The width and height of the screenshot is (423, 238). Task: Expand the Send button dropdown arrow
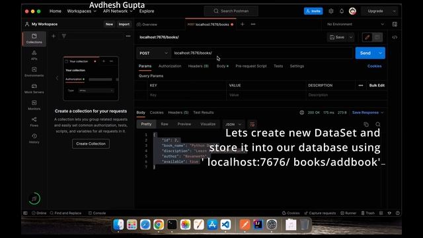381,53
